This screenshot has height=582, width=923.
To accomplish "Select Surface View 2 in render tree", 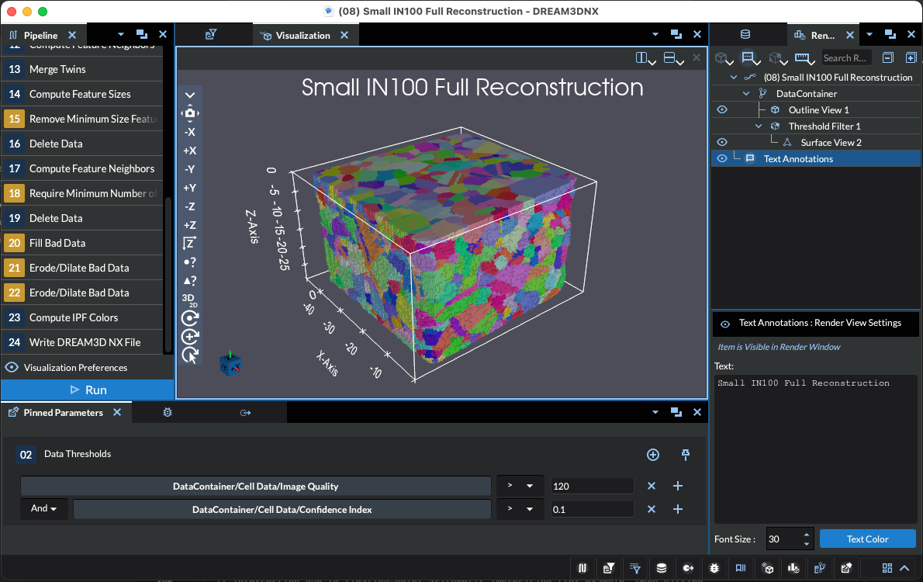I will [x=831, y=143].
